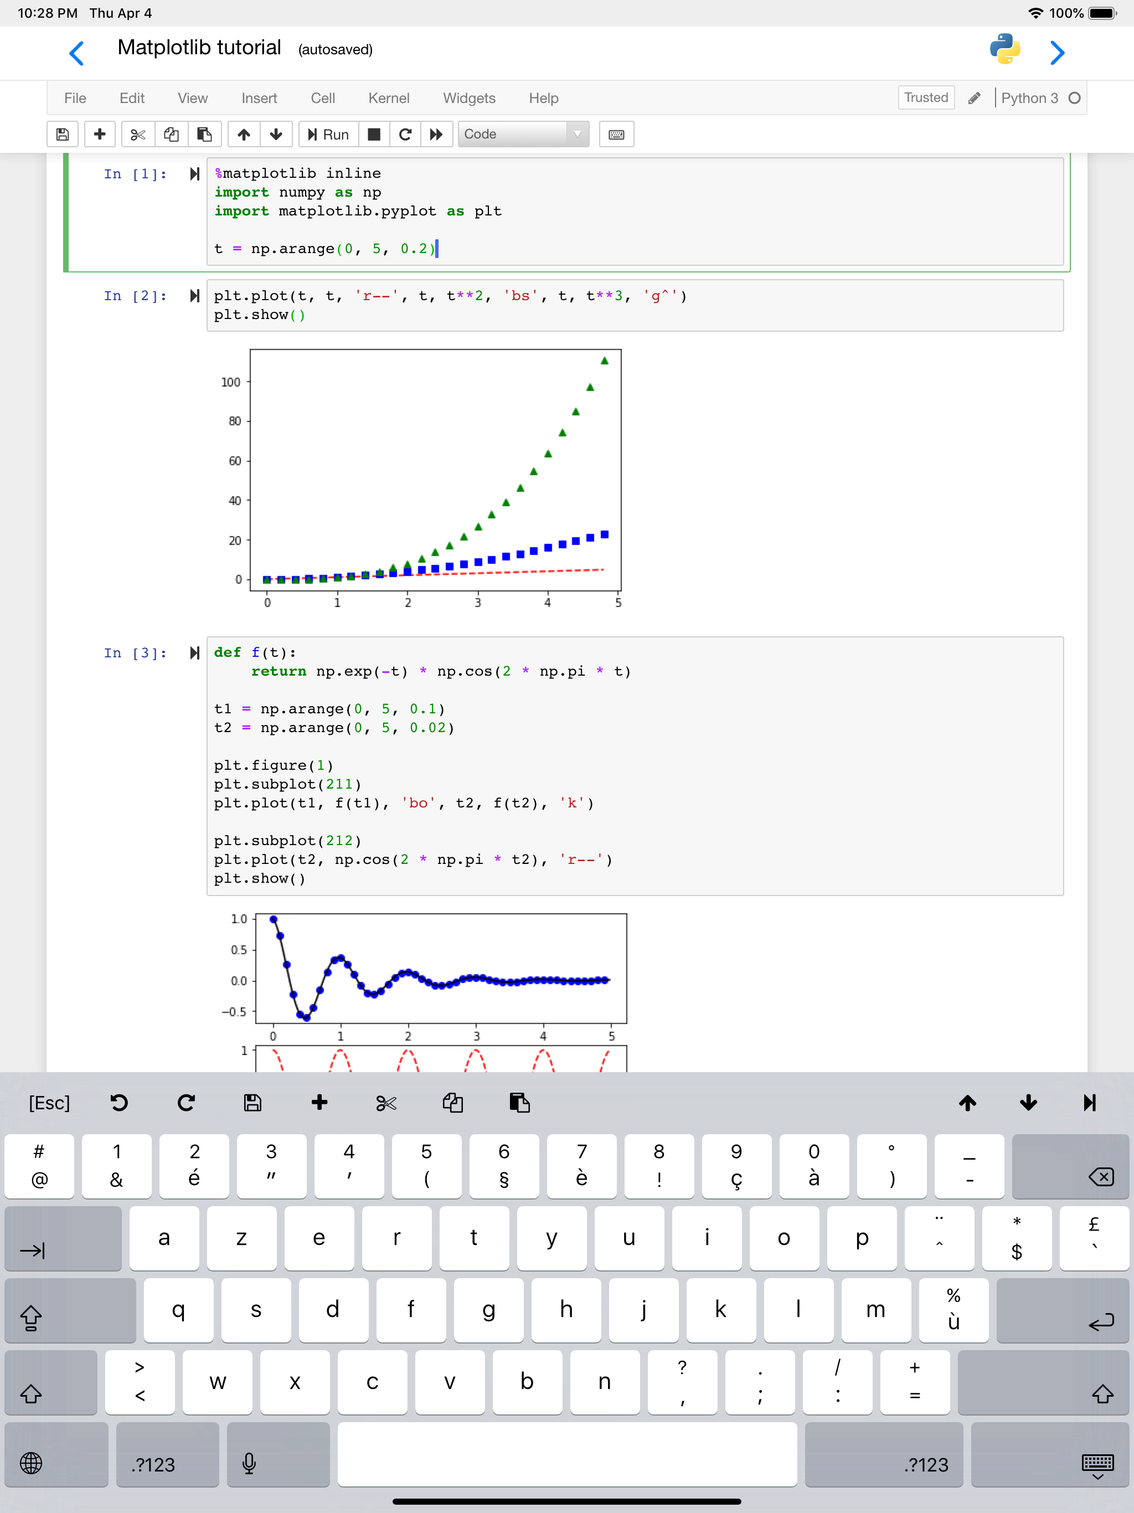This screenshot has width=1134, height=1513.
Task: Interrupt the kernel with the stop square
Action: tap(373, 134)
